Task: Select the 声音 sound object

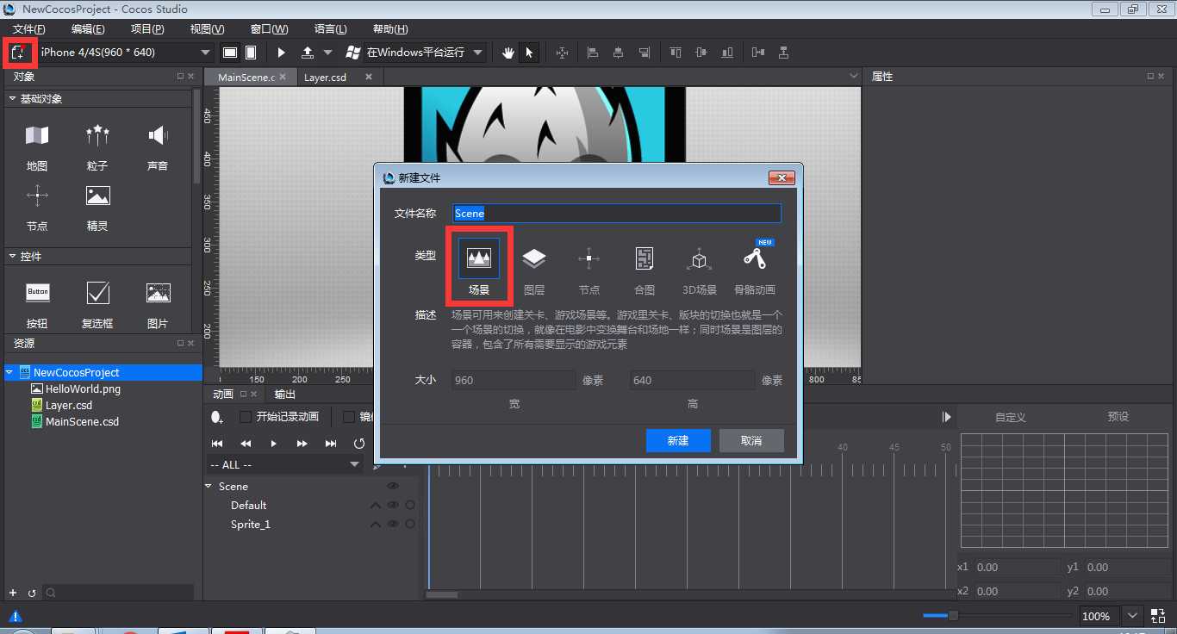Action: [x=158, y=146]
